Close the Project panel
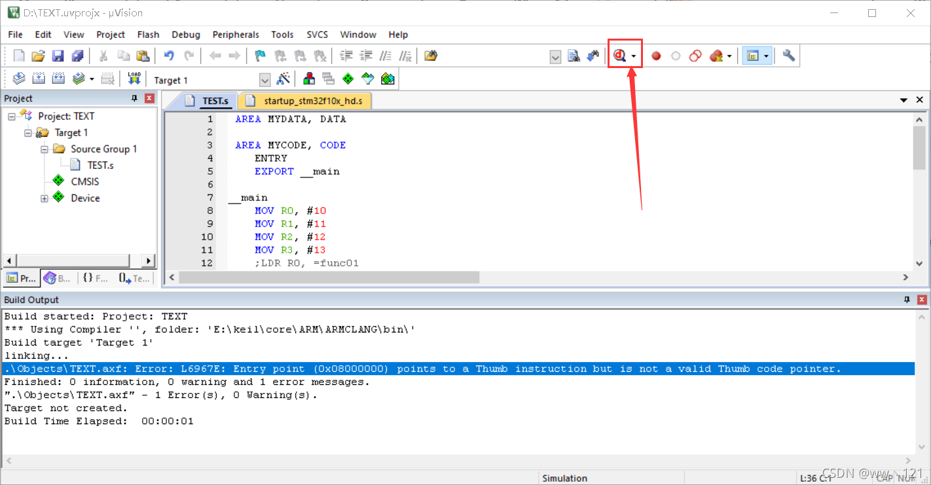This screenshot has height=485, width=931. (x=149, y=98)
